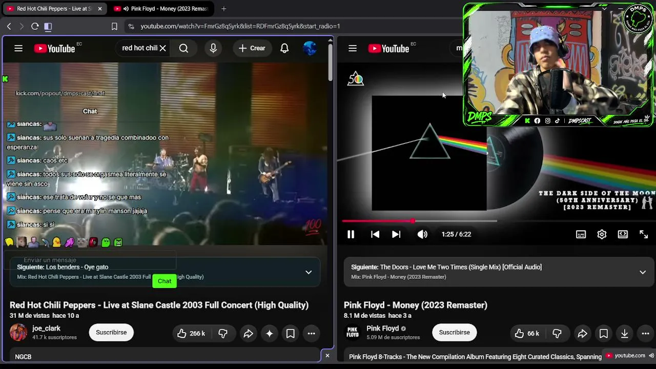Share the Pink Floyd Money video
This screenshot has height=369, width=656.
[x=582, y=334]
